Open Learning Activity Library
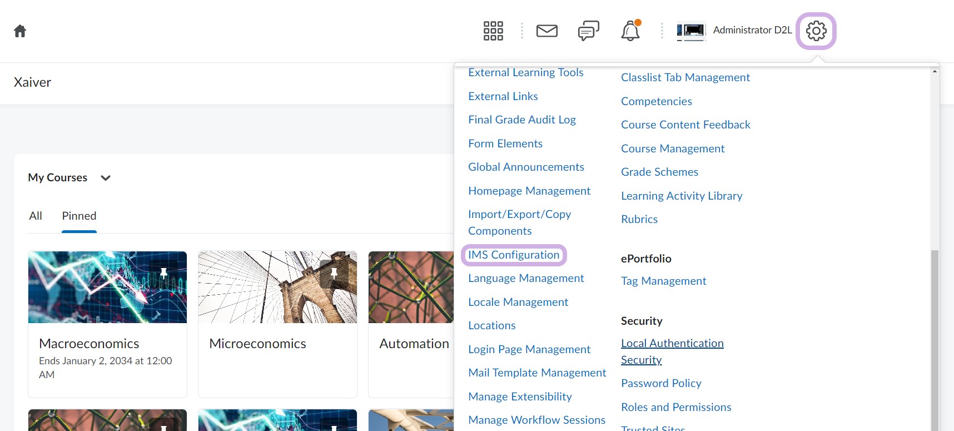 point(682,196)
